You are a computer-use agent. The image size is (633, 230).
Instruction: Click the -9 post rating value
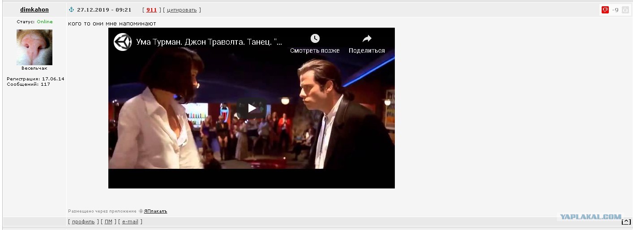tap(616, 10)
